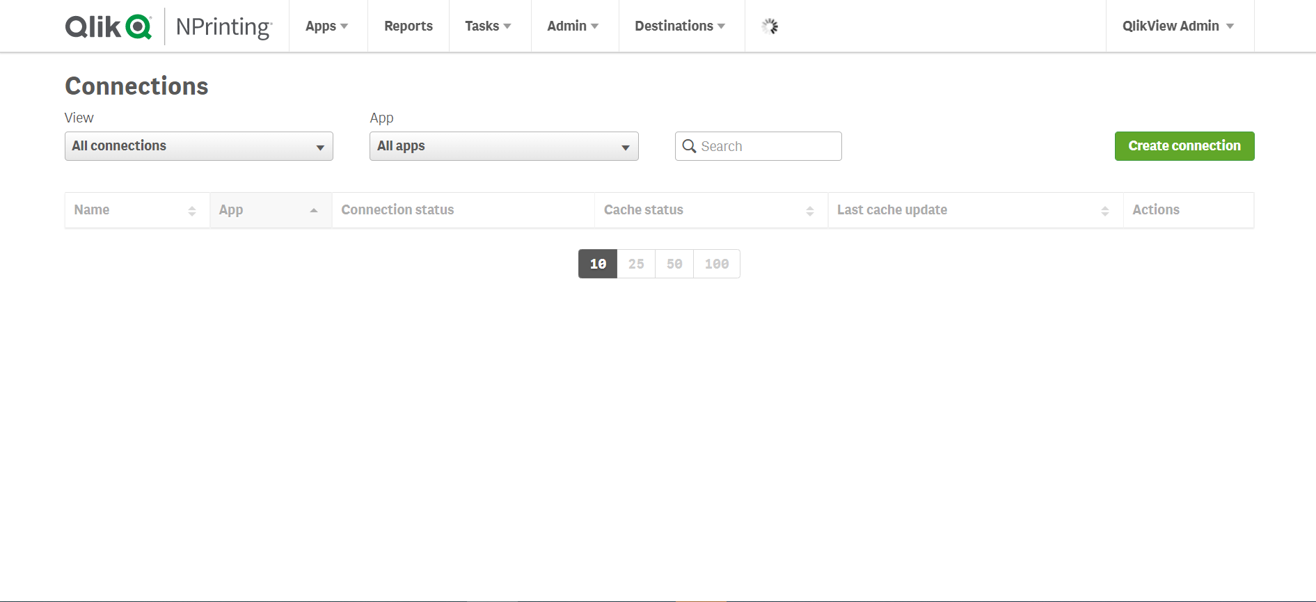The width and height of the screenshot is (1316, 602).
Task: Show 100 items per page
Action: [x=717, y=264]
